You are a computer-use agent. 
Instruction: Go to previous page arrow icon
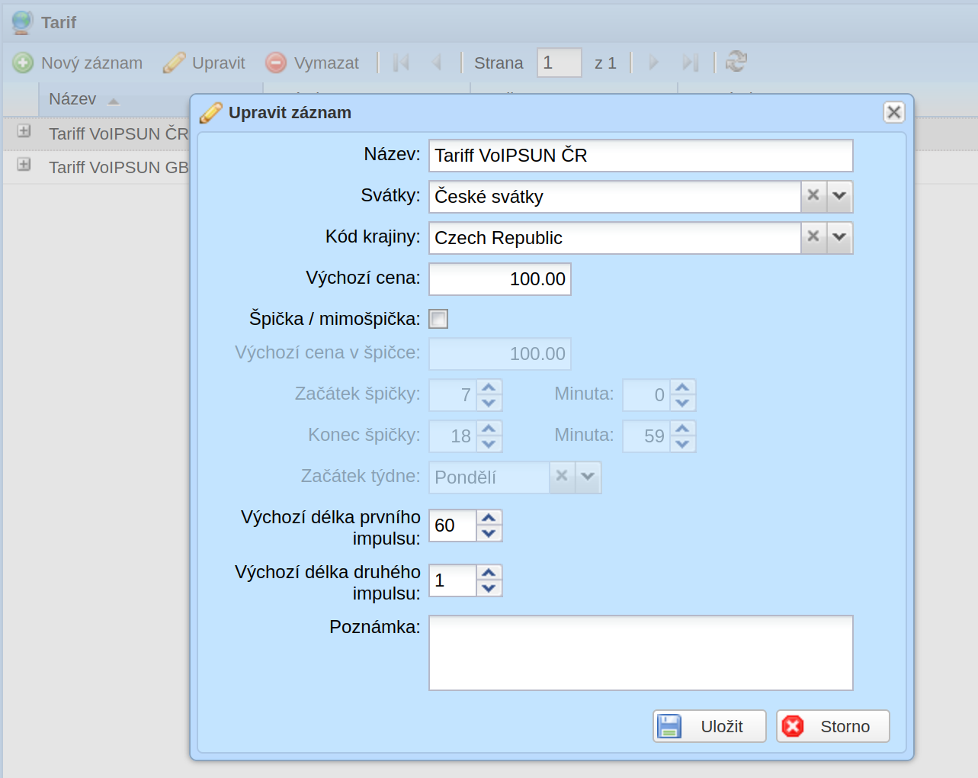click(437, 63)
